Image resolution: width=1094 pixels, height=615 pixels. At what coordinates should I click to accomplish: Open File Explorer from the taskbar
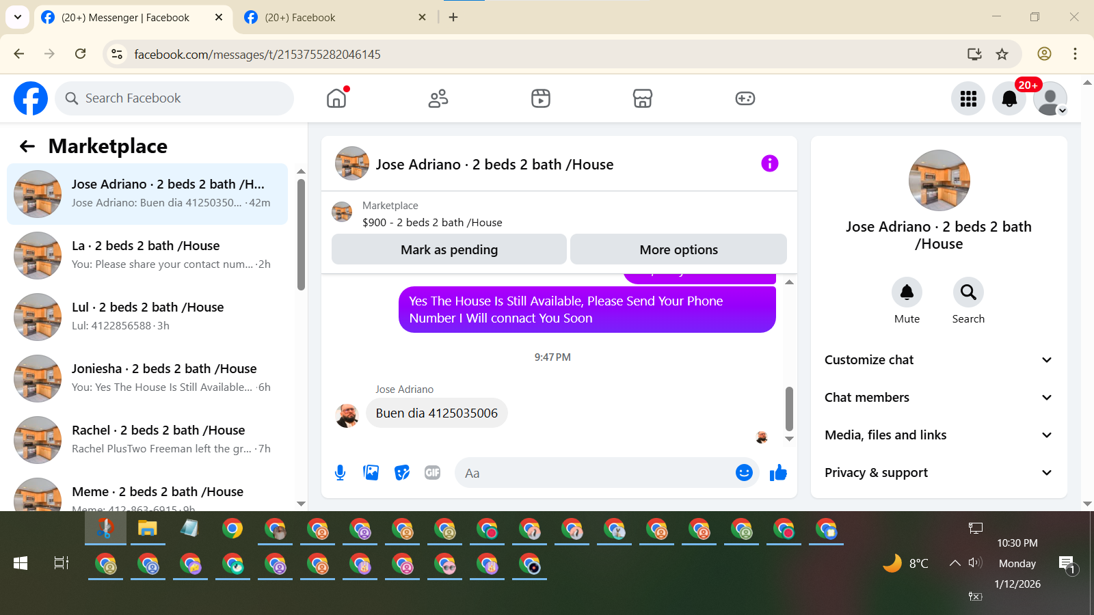[148, 528]
